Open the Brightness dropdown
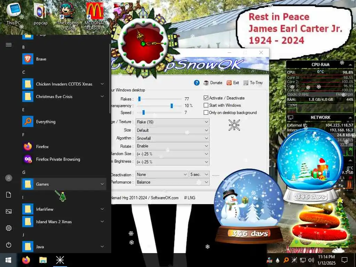 (172, 162)
